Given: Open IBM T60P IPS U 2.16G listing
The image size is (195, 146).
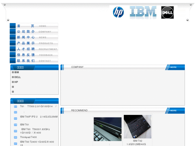Looking at the screenshot, I should coord(39,117).
